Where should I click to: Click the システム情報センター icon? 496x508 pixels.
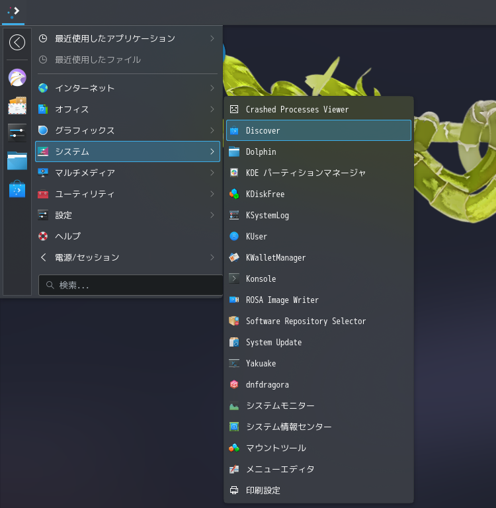tap(234, 427)
